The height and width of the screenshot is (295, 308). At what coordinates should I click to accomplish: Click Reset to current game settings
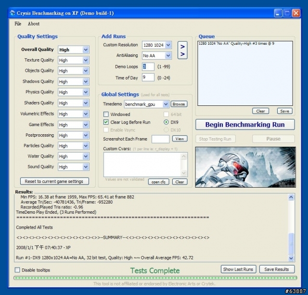coord(54,181)
